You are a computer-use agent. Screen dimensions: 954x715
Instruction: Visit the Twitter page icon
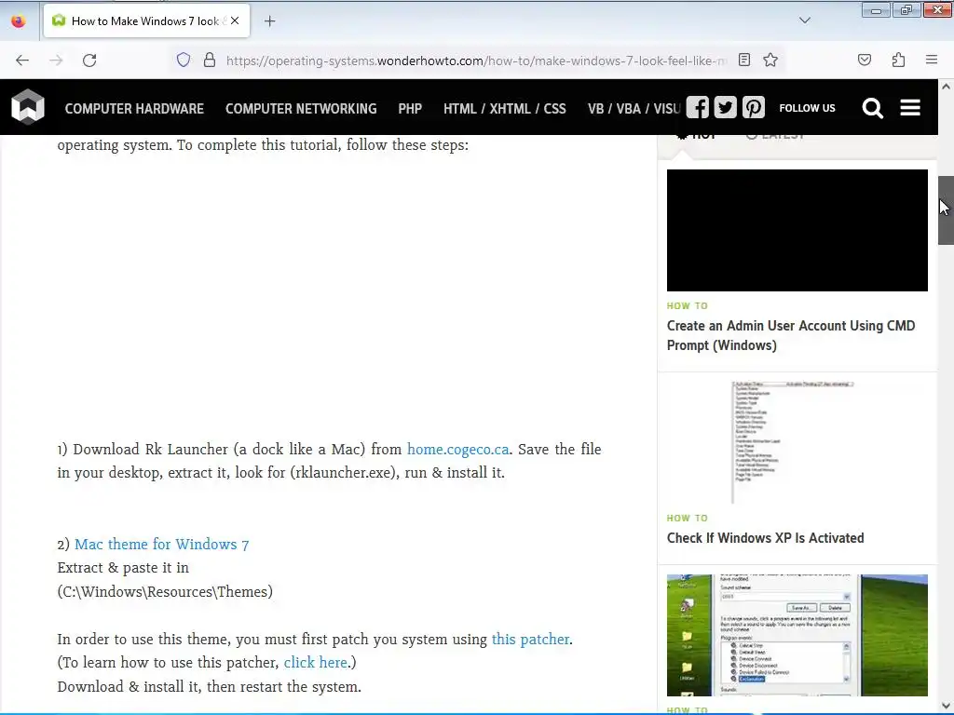(725, 108)
